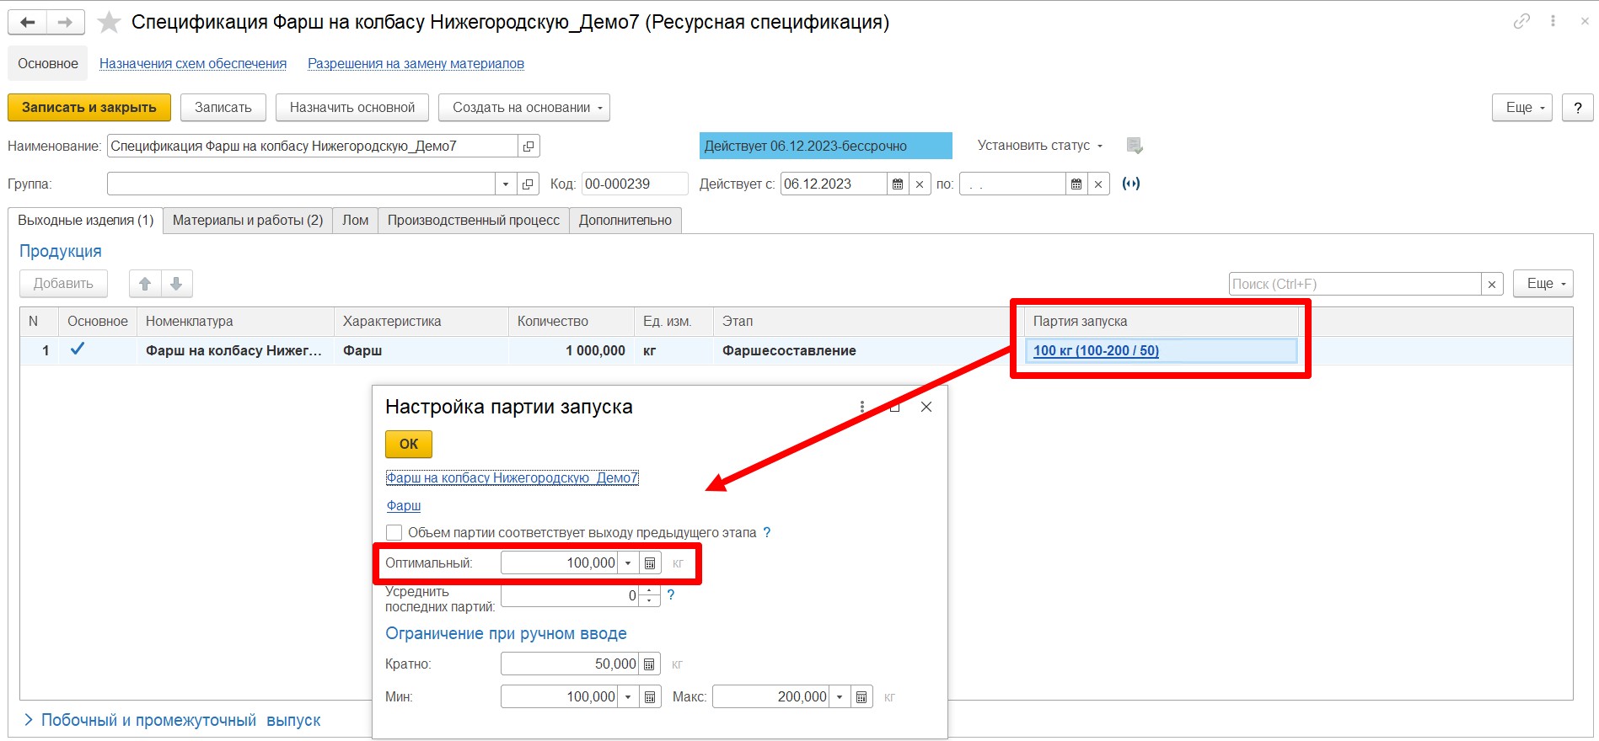The image size is (1599, 741).
Task: Copy the link via chain icon
Action: [x=1521, y=22]
